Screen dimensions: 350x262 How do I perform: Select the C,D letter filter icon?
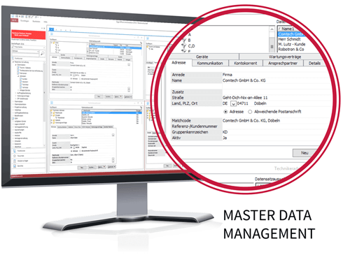(184, 45)
